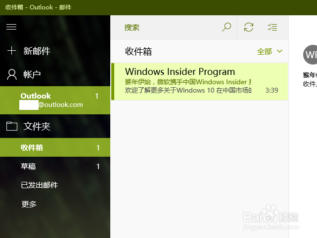Click the folder icon beside 文件夹
Image resolution: width=317 pixels, height=238 pixels.
(x=12, y=126)
